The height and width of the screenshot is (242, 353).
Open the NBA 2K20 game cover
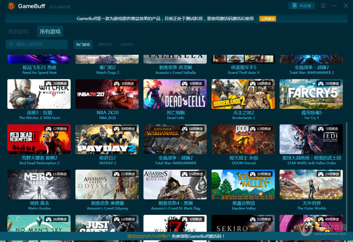(x=107, y=94)
